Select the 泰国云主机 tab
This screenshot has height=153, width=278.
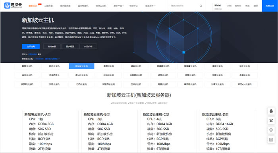click(x=109, y=66)
